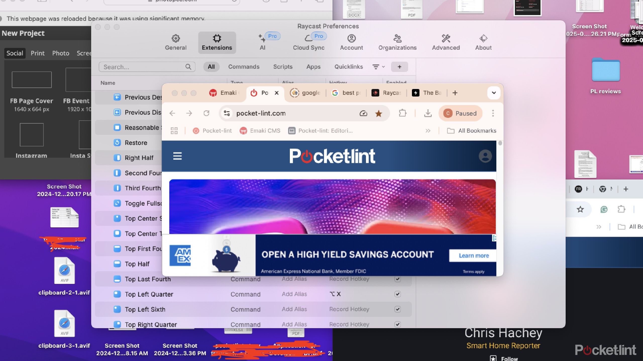The image size is (643, 361).
Task: Toggle enabled checkbox for Top Last Fourth
Action: pyautogui.click(x=397, y=279)
